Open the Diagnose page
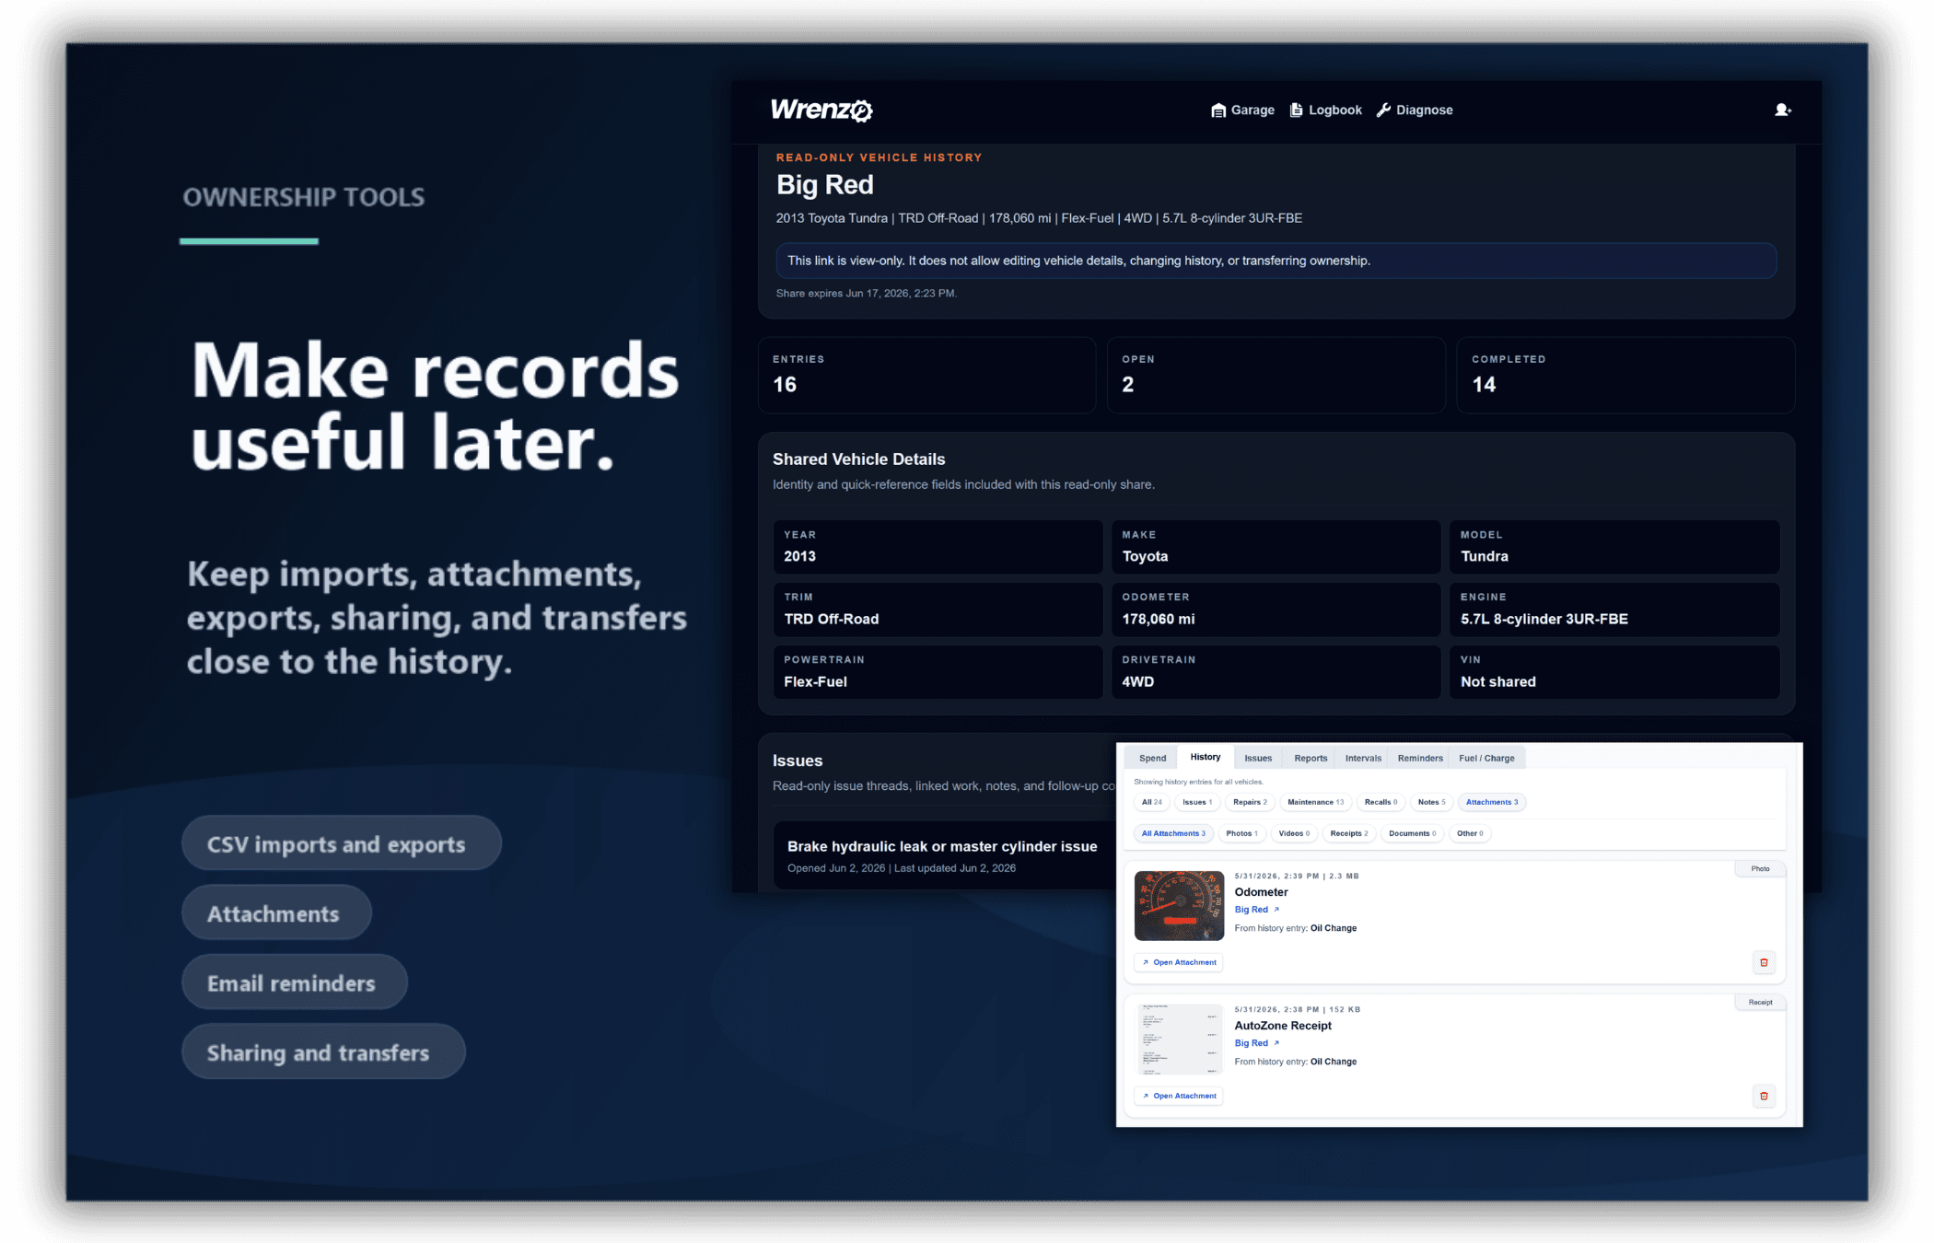Viewport: 1934px width, 1243px height. point(1415,110)
